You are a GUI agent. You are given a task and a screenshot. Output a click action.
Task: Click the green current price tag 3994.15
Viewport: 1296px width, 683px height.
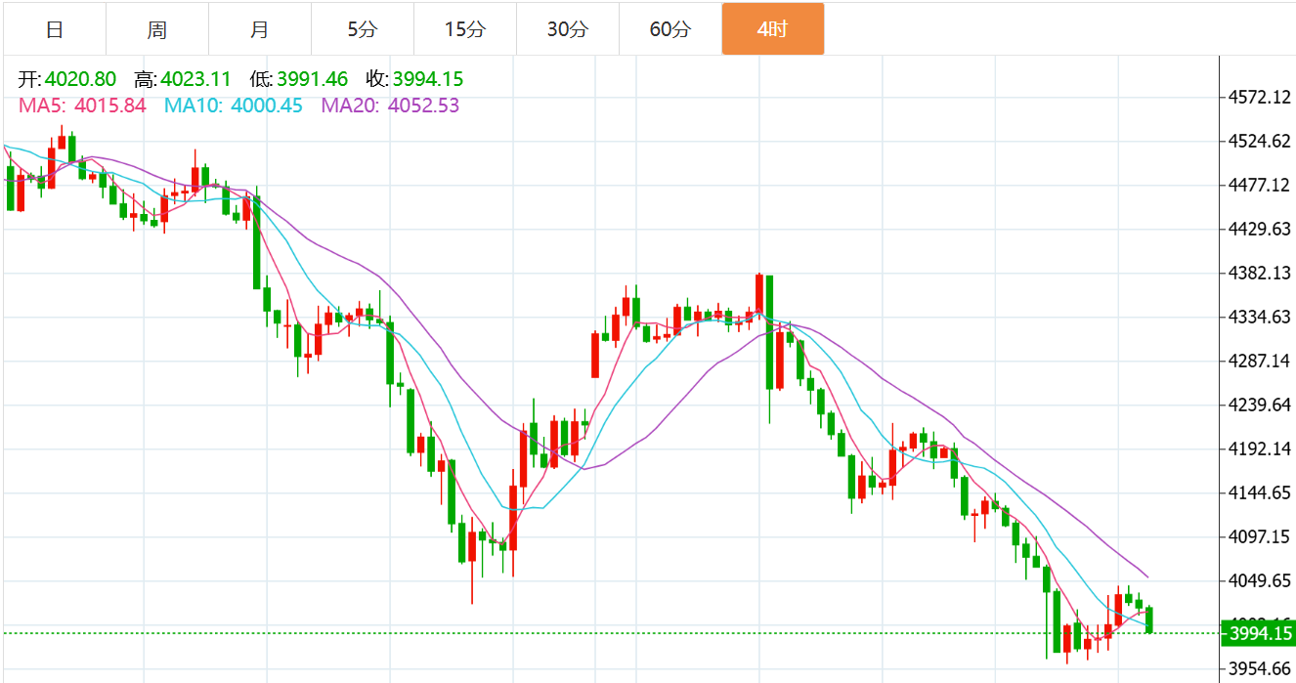(x=1259, y=634)
